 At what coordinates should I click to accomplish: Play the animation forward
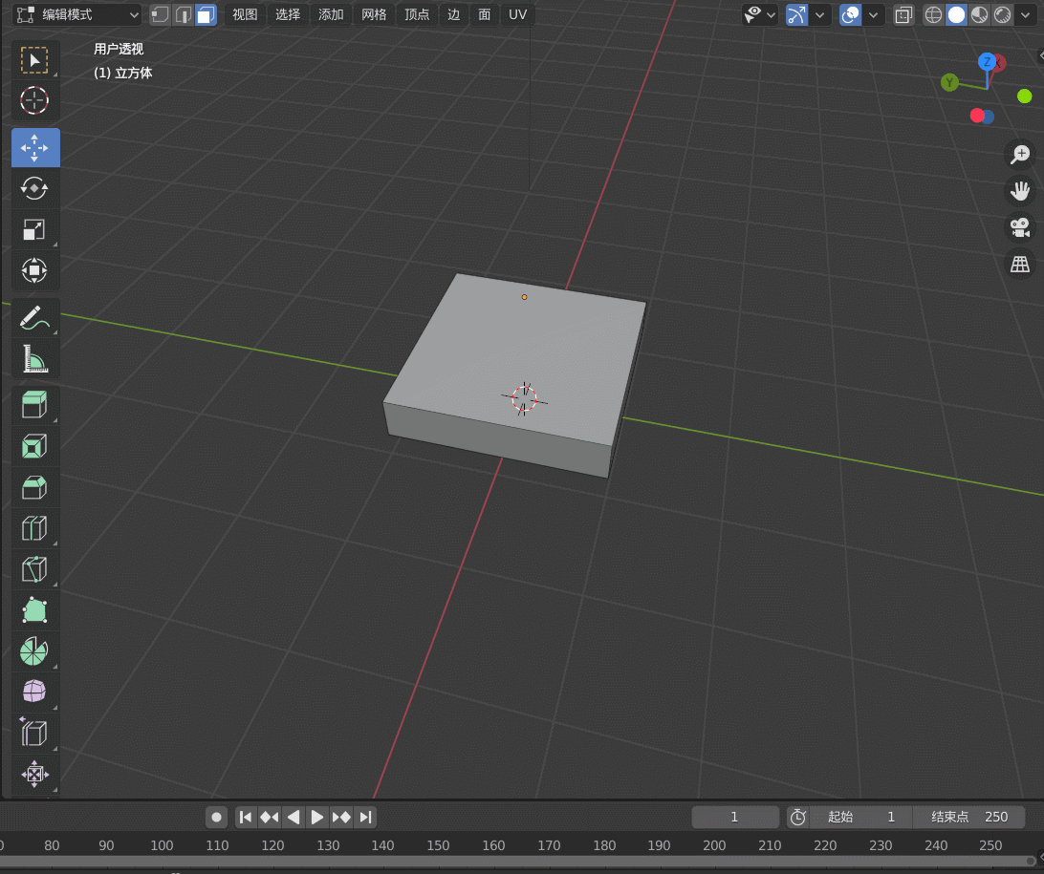pos(317,817)
